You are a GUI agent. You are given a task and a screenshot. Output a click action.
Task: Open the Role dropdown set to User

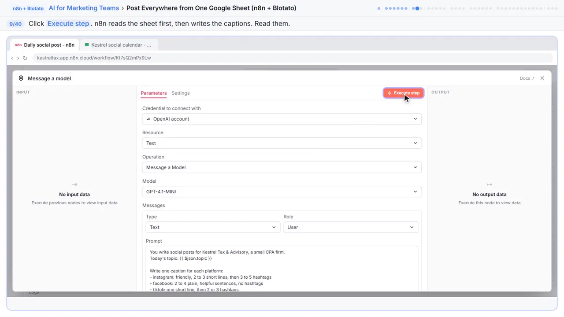[x=351, y=227]
